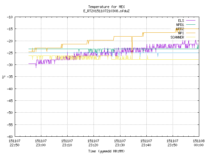Click the -30 y-axis tick label

tap(10, 65)
